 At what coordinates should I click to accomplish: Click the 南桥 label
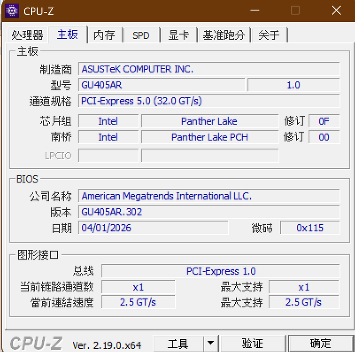61,137
